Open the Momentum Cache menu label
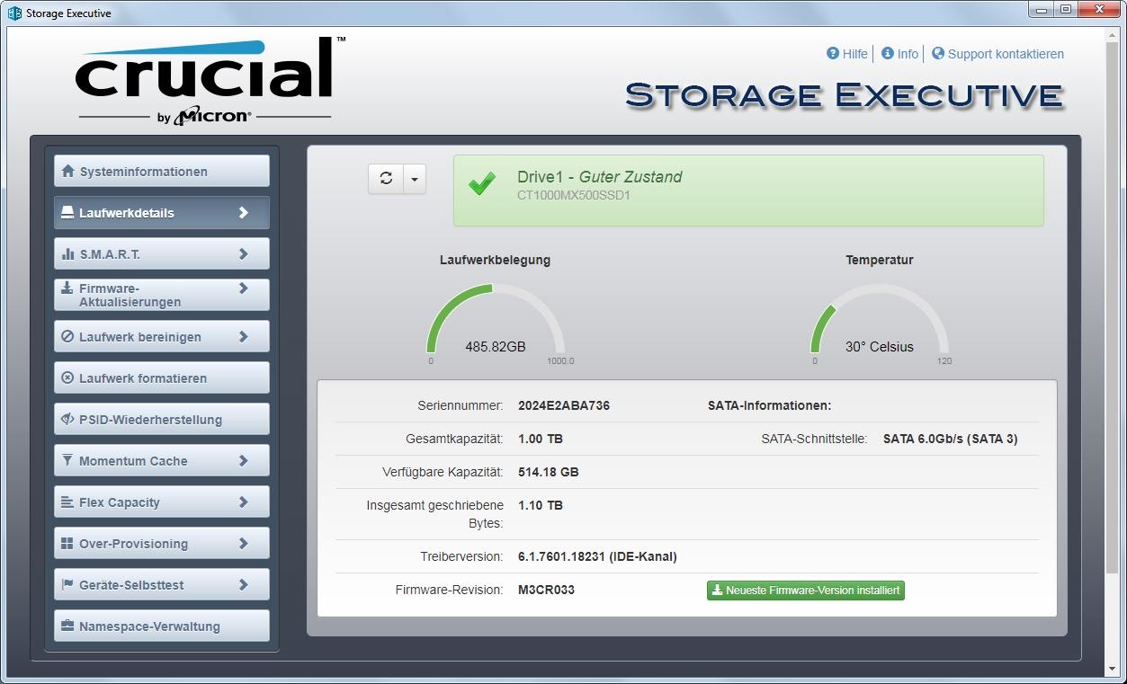This screenshot has width=1127, height=684. pos(133,461)
